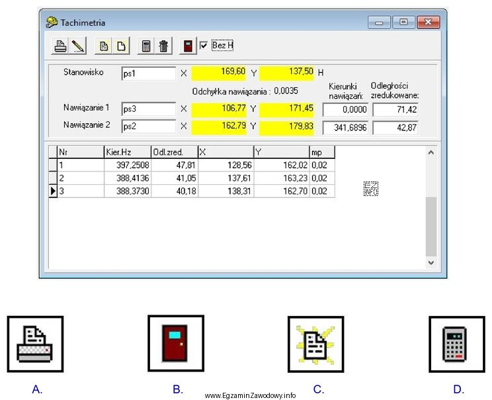
Task: Click the written document icon in the toolbar
Action: 104,46
